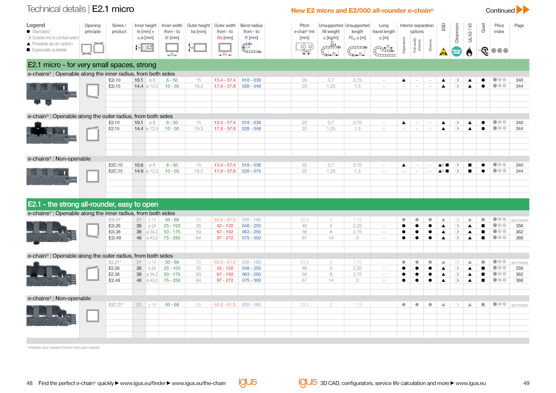
Task: Click 'New E2 micro and E2/000 all-rounder e-chain' title
Action: coord(362,10)
